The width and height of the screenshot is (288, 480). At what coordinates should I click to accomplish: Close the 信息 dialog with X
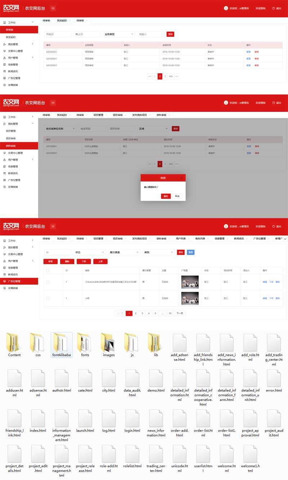[x=181, y=178]
